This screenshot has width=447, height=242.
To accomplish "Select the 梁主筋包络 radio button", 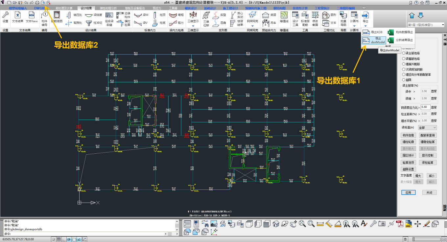I will point(404,53).
